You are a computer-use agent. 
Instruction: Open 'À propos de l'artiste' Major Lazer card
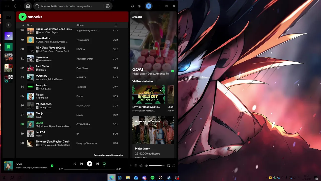(x=153, y=138)
